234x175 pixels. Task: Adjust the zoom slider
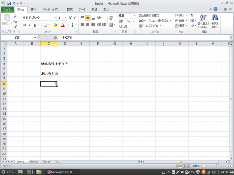click(x=217, y=166)
